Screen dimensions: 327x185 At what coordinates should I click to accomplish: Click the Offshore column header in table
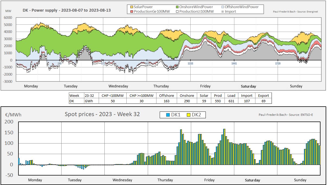pyautogui.click(x=166, y=95)
